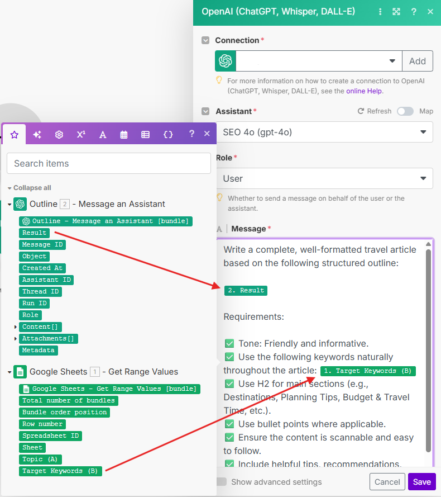
Task: Click Add connection button
Action: pyautogui.click(x=417, y=61)
